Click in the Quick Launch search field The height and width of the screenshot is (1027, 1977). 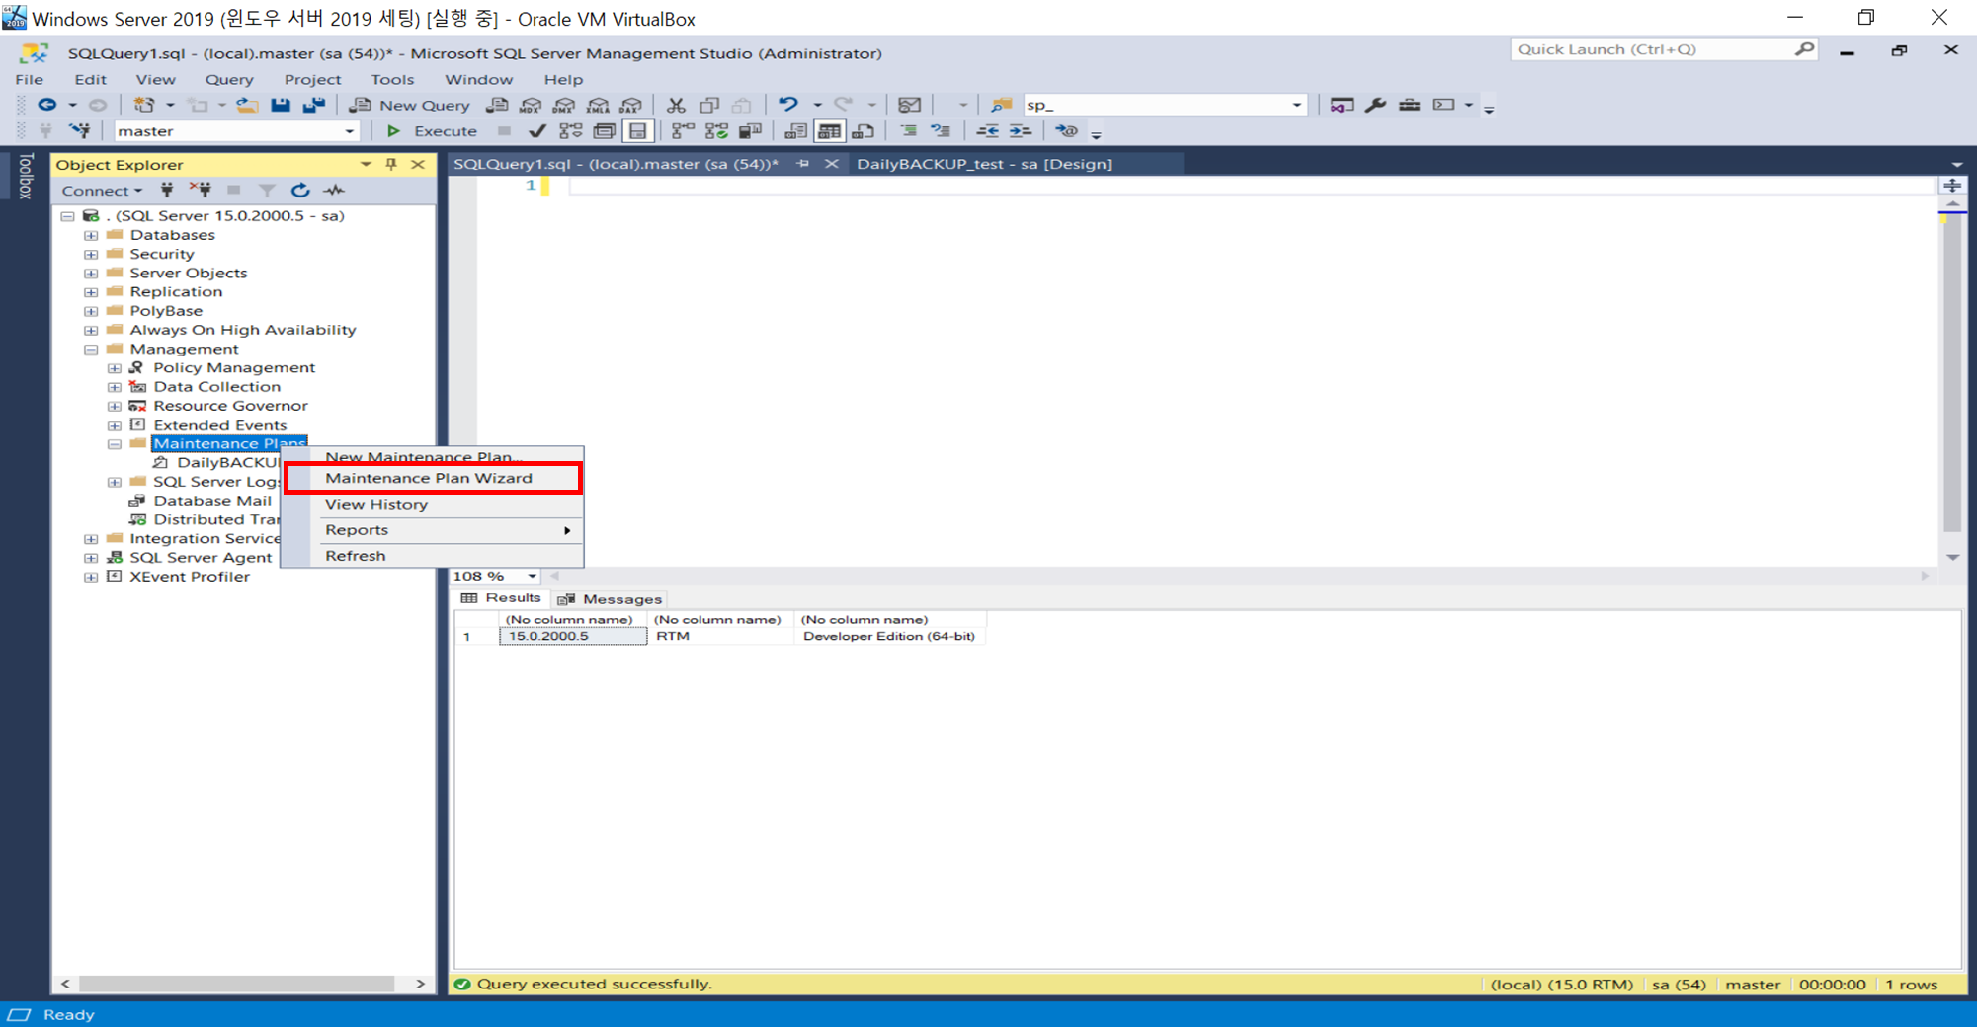1653,49
